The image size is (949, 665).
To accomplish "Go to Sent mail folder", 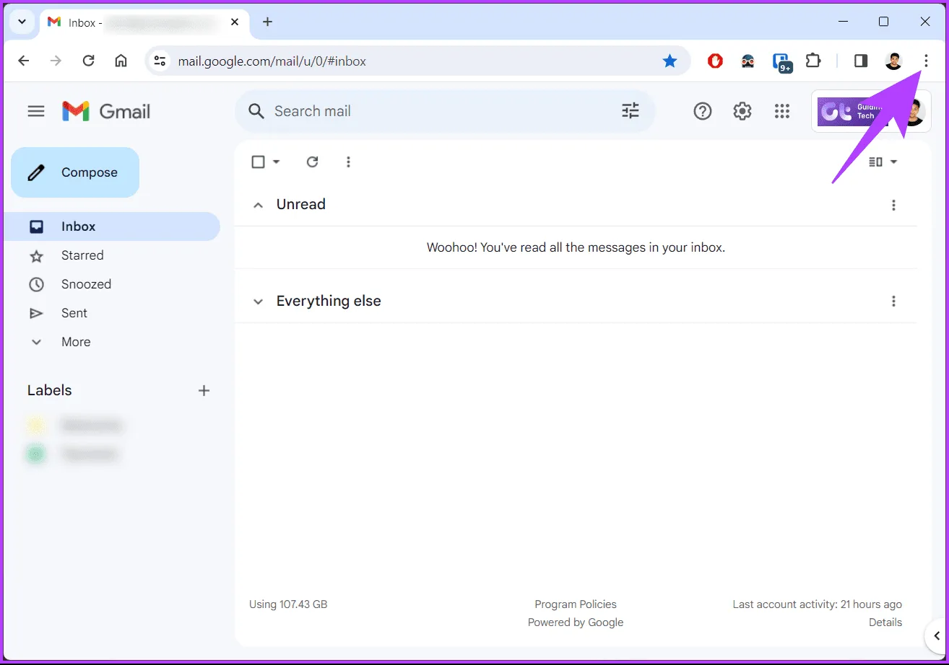I will point(74,313).
